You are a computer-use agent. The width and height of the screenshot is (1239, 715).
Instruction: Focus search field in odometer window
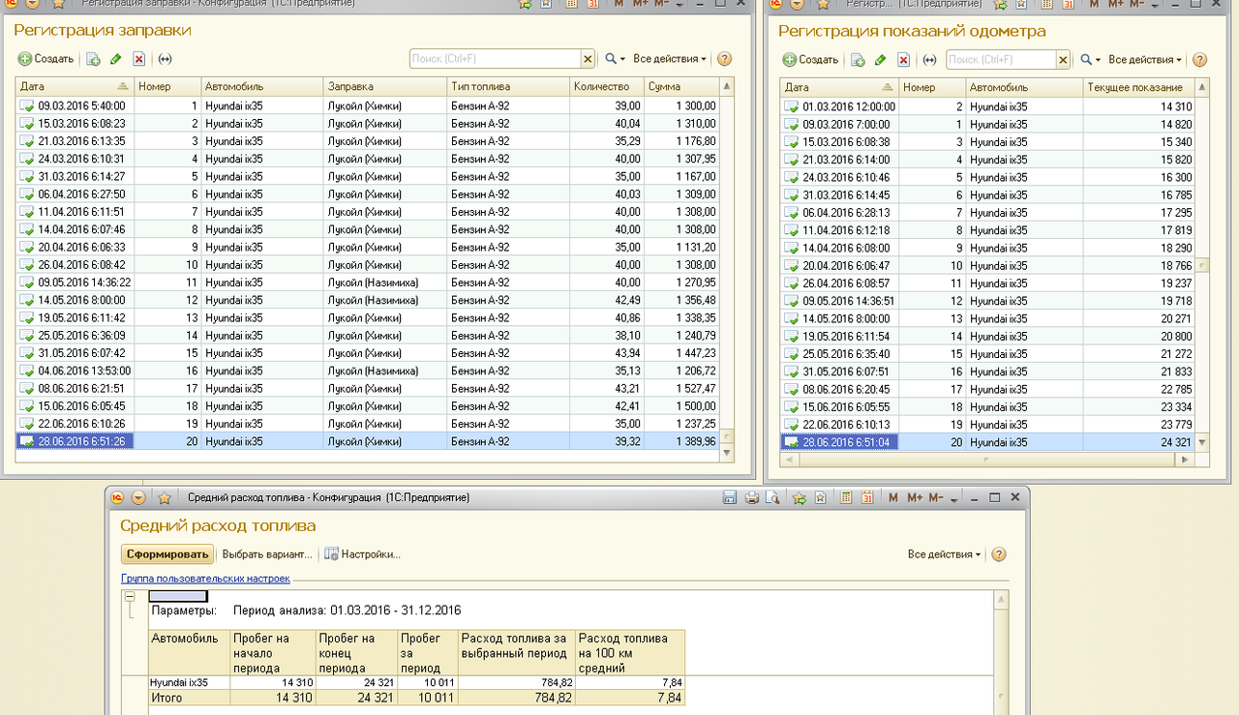[x=1001, y=60]
